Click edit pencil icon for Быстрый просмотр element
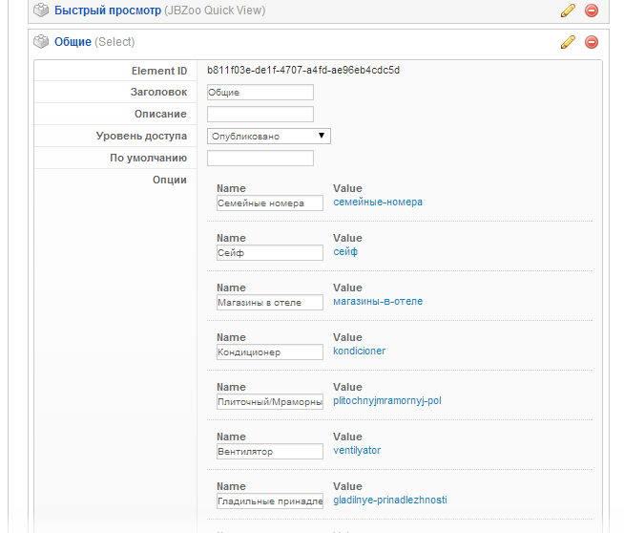 point(568,11)
